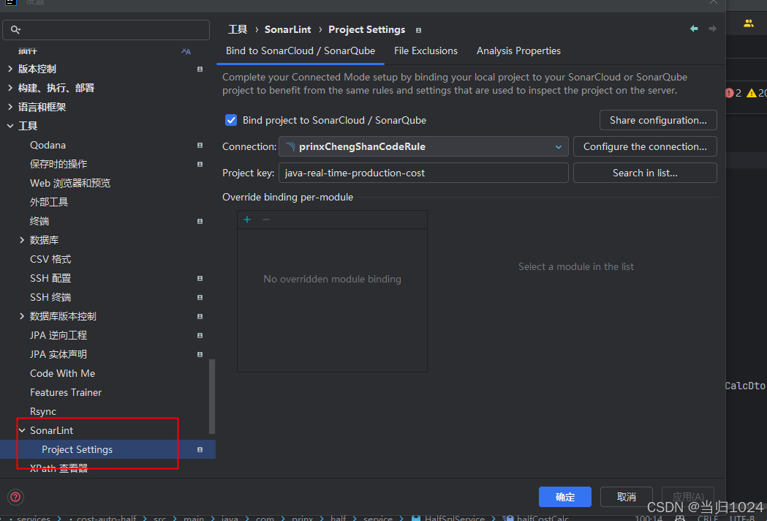Cancel with the 取消 button

[626, 497]
